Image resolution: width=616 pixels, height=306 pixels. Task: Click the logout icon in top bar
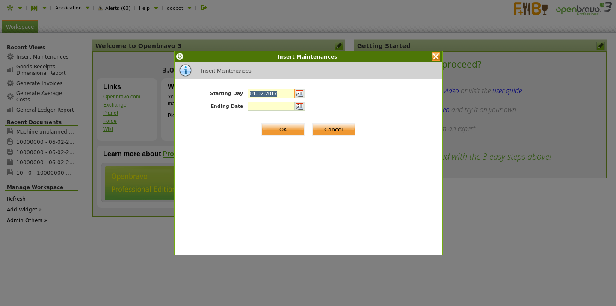coord(204,8)
